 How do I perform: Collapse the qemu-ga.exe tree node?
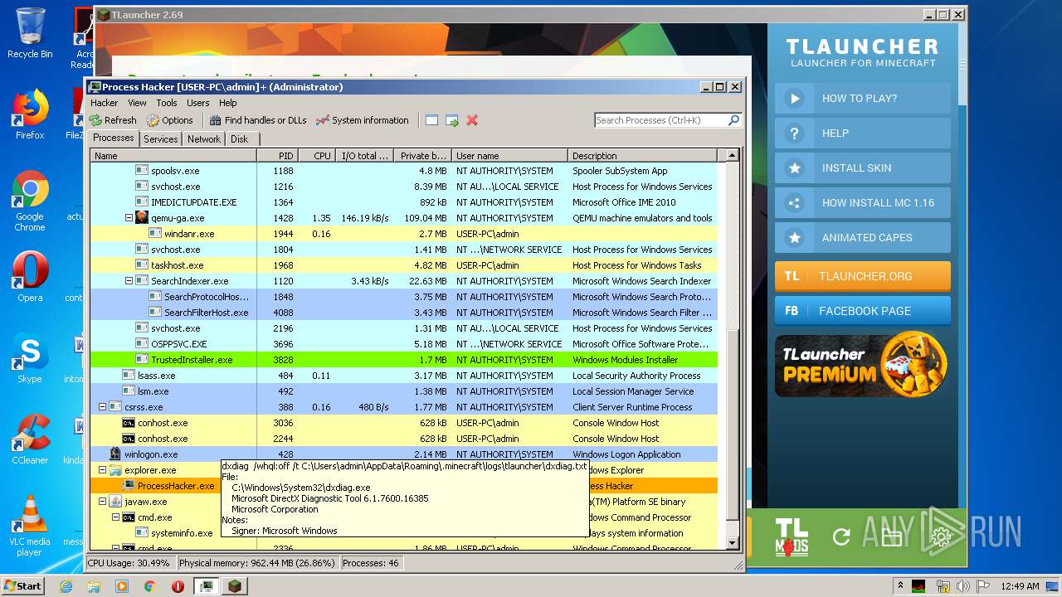point(129,218)
